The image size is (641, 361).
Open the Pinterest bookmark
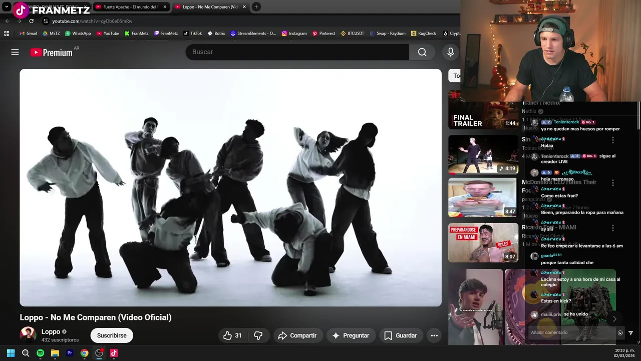(324, 34)
